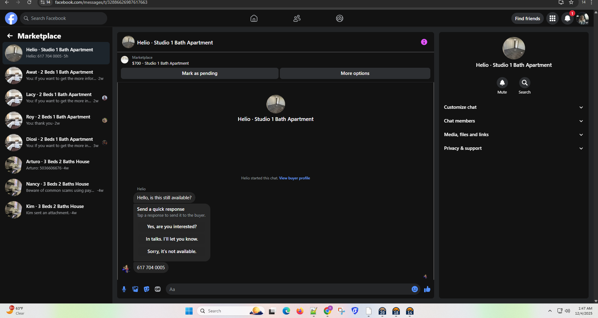598x318 pixels.
Task: Click the Search Facebook field
Action: coord(64,18)
